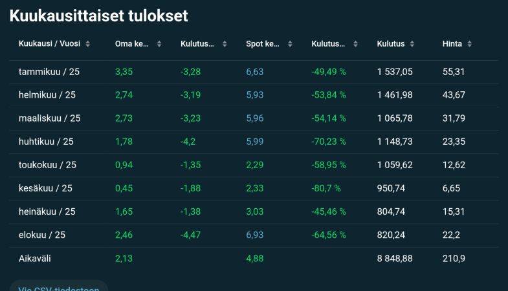The width and height of the screenshot is (508, 291).
Task: Select the tammikuu / 25 row label
Action: pos(49,72)
